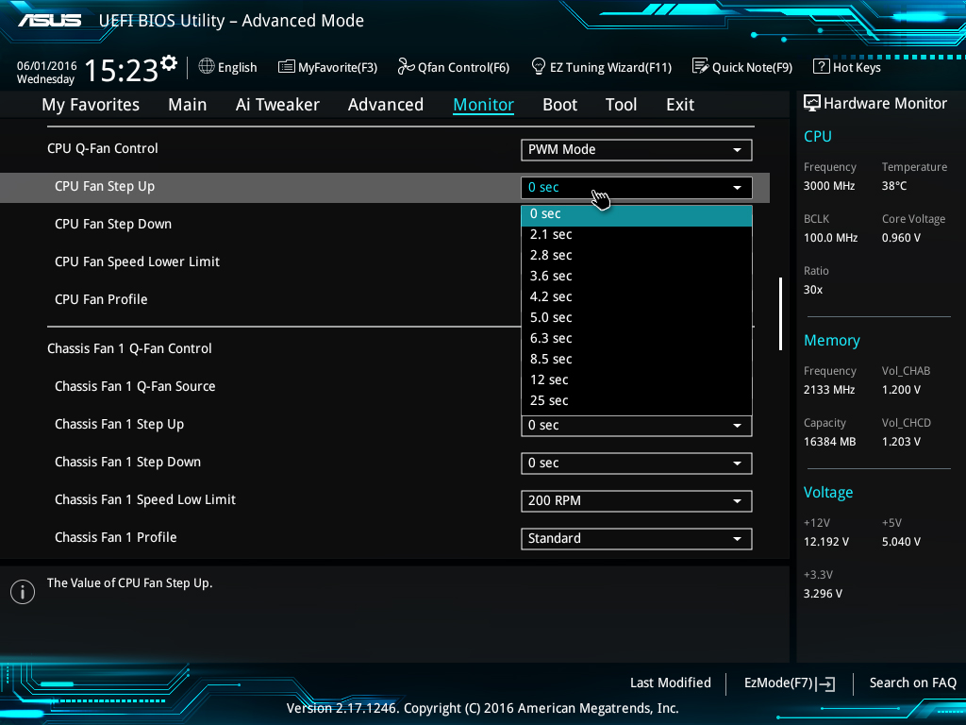Select the Monitor tab
Viewport: 966px width, 725px height.
[484, 105]
